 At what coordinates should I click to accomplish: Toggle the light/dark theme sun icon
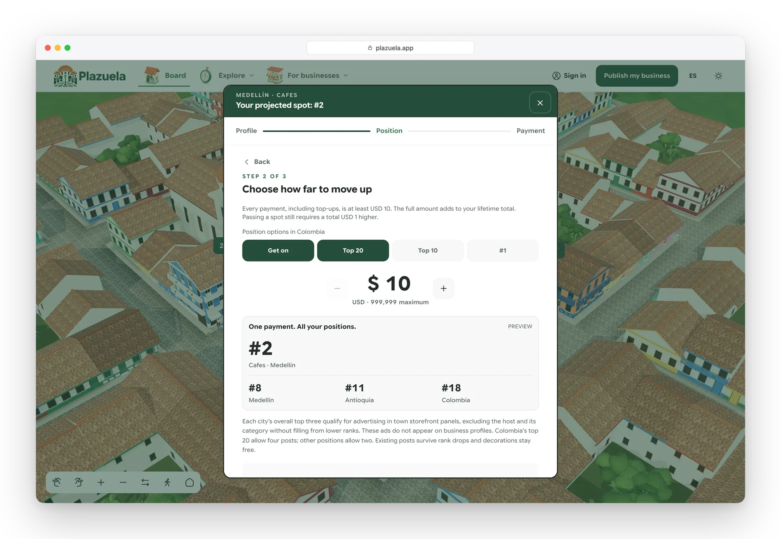coord(718,76)
